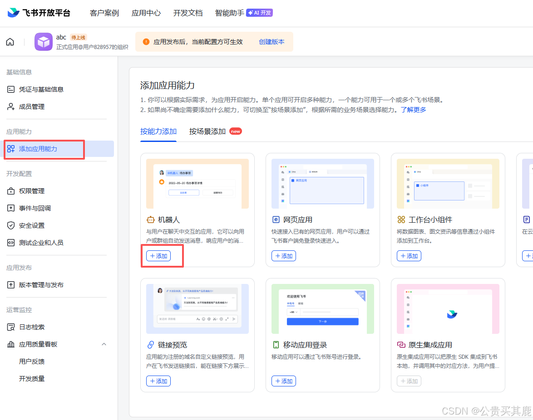Viewport: 533px width, 420px height.
Task: Click the 凭证与基础信息 sidebar icon
Action: 11,89
